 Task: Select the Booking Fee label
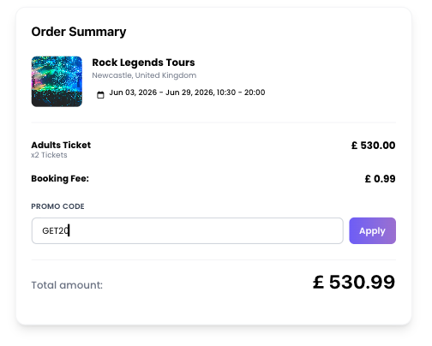(60, 178)
